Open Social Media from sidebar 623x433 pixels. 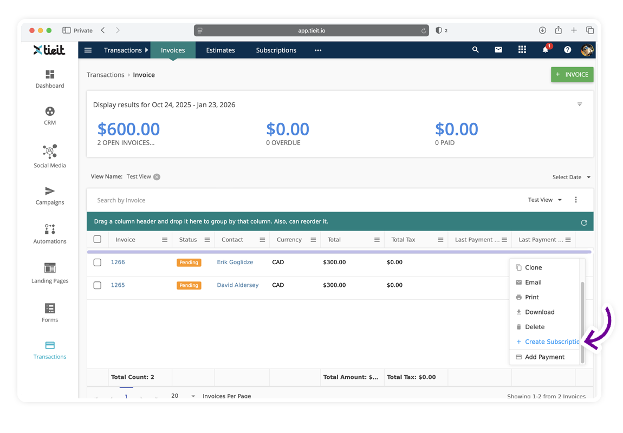pyautogui.click(x=50, y=156)
